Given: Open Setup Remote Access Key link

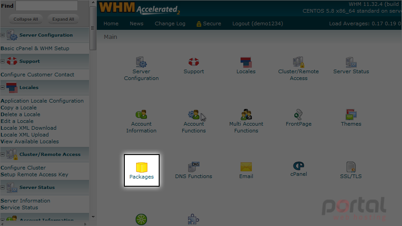Looking at the screenshot, I should (x=34, y=174).
